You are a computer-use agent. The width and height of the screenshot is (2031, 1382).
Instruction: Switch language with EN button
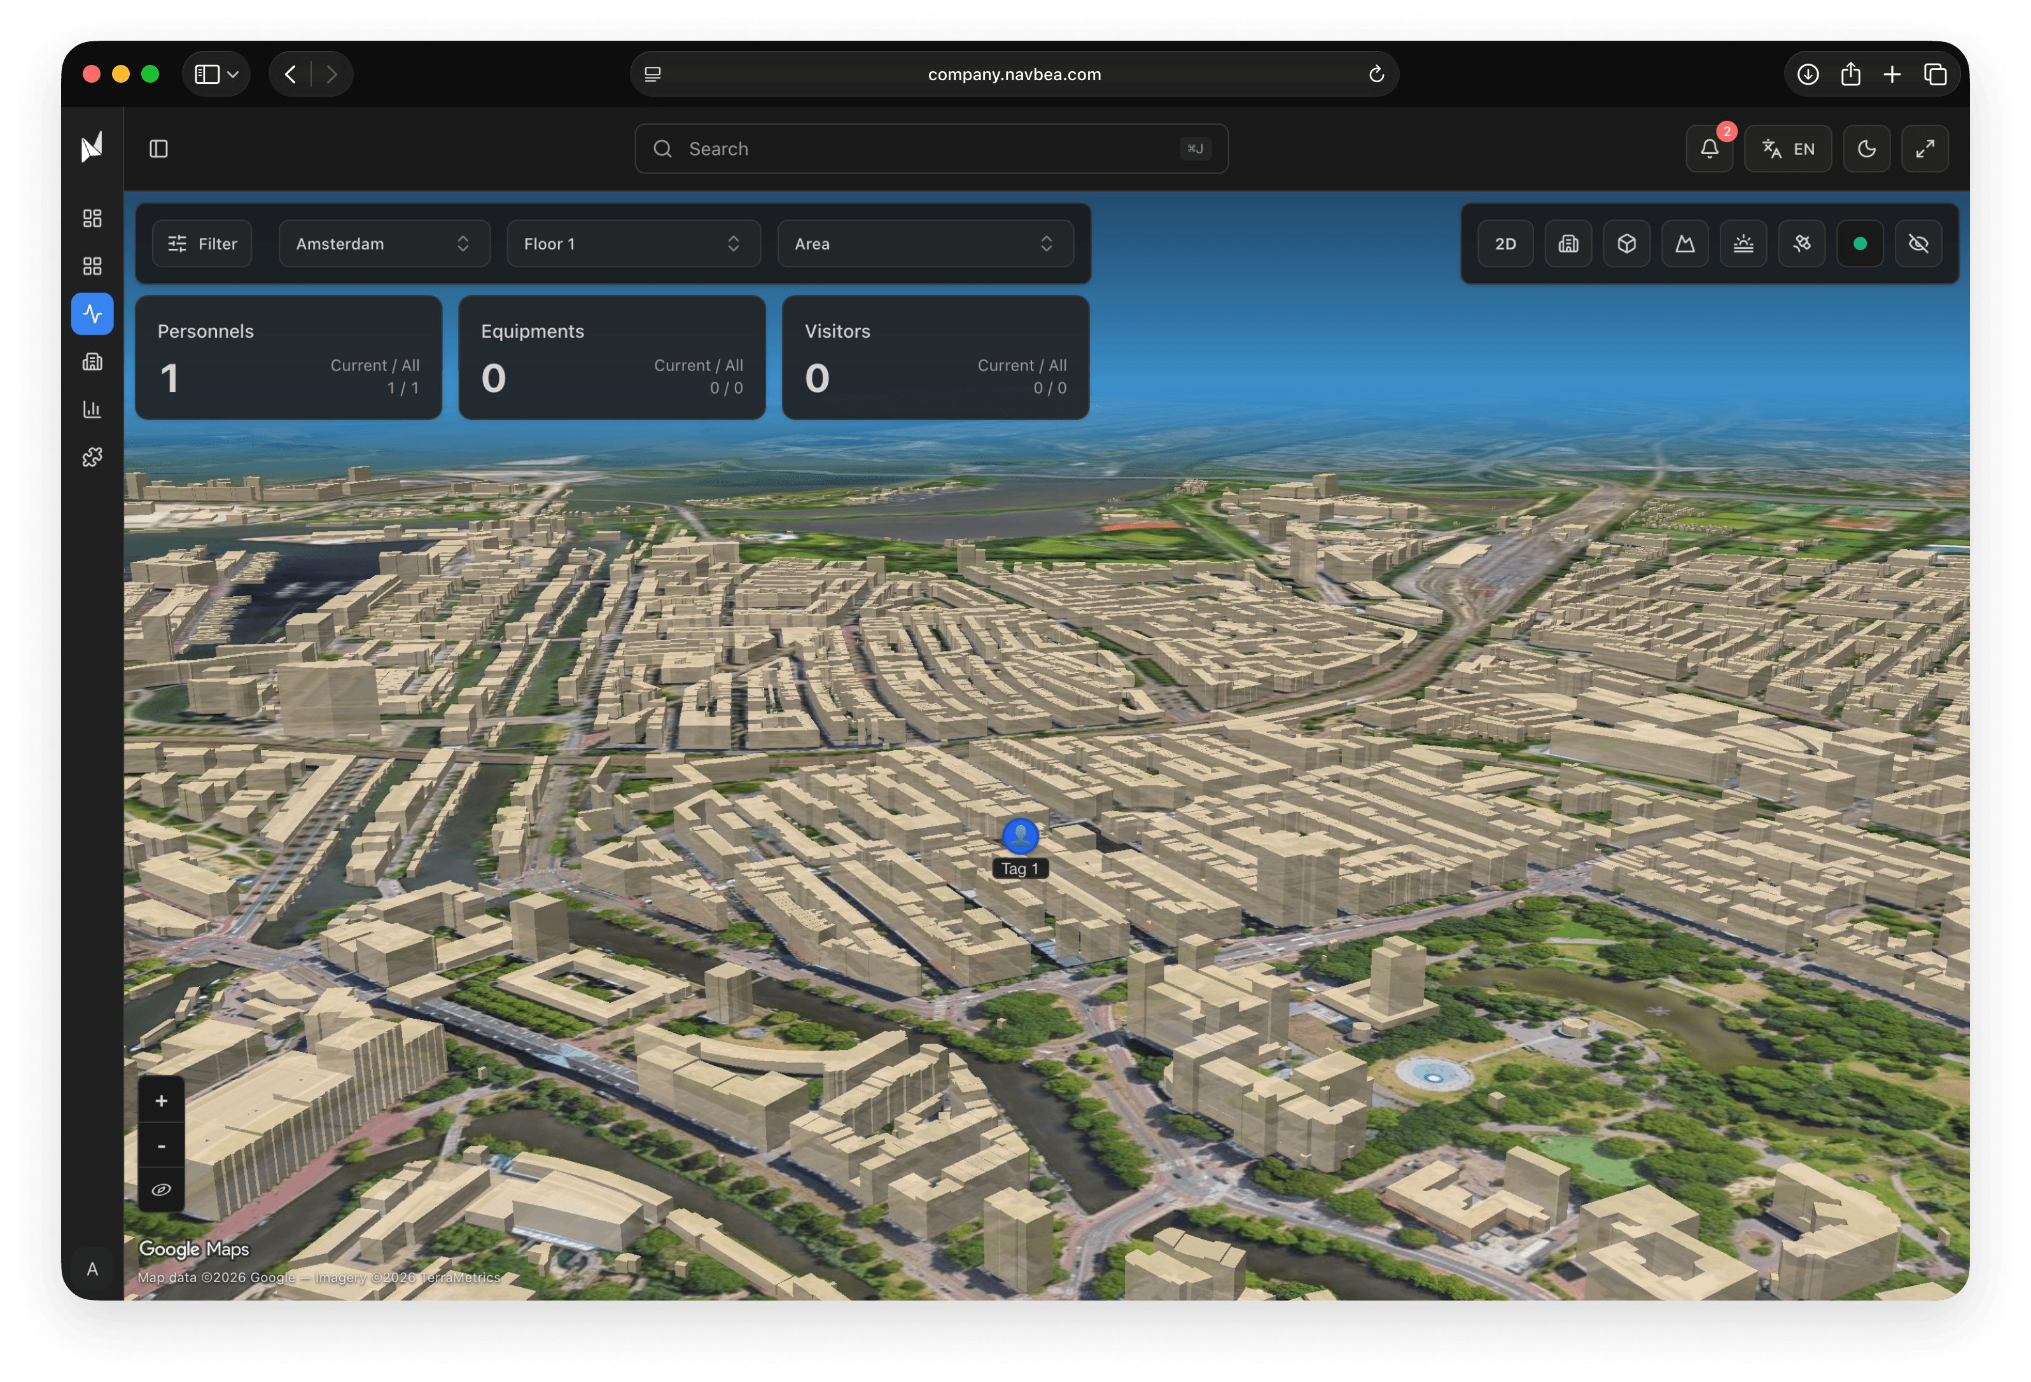(x=1788, y=149)
